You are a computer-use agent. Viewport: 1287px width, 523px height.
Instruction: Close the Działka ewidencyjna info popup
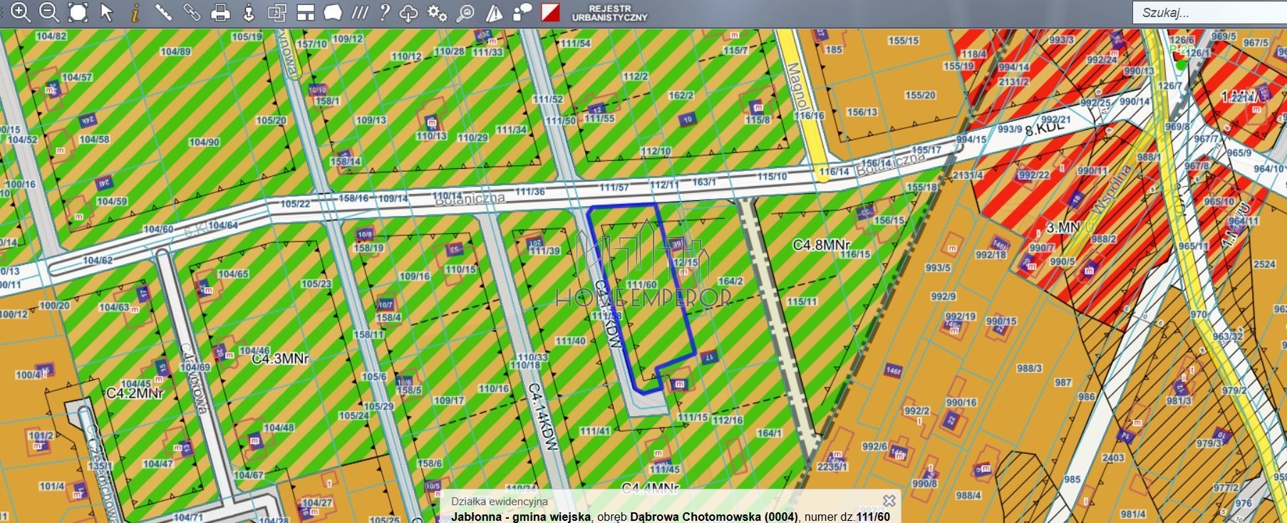tap(889, 501)
